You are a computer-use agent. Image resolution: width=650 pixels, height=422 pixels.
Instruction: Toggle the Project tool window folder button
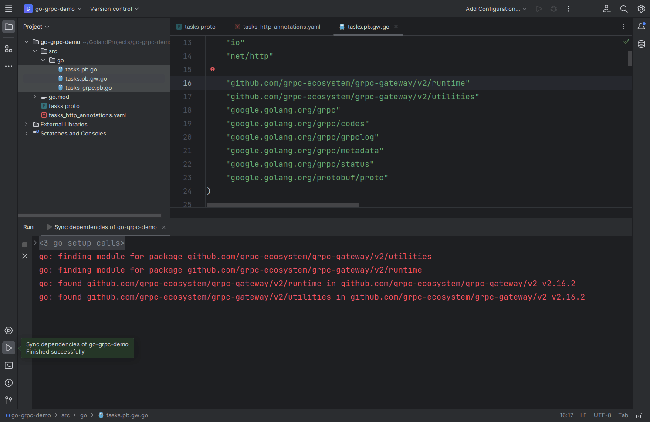click(x=9, y=27)
